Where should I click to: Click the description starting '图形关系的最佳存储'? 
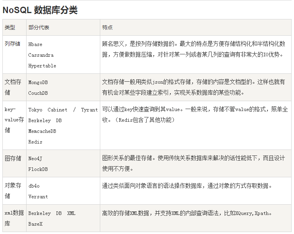click(194, 163)
